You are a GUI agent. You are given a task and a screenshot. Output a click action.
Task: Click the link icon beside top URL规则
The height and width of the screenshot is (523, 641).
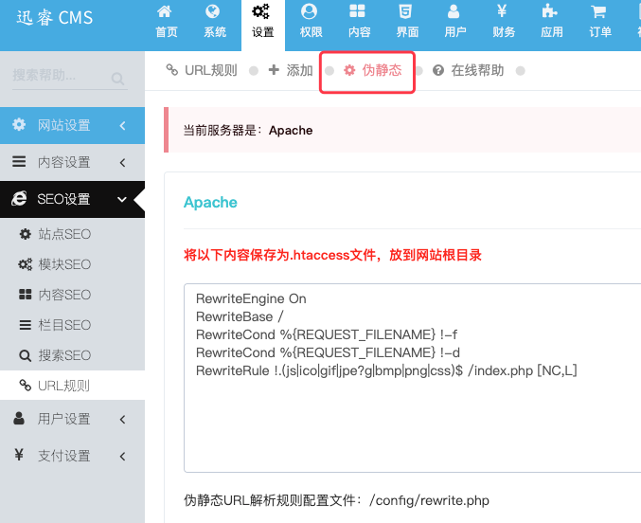pyautogui.click(x=172, y=70)
